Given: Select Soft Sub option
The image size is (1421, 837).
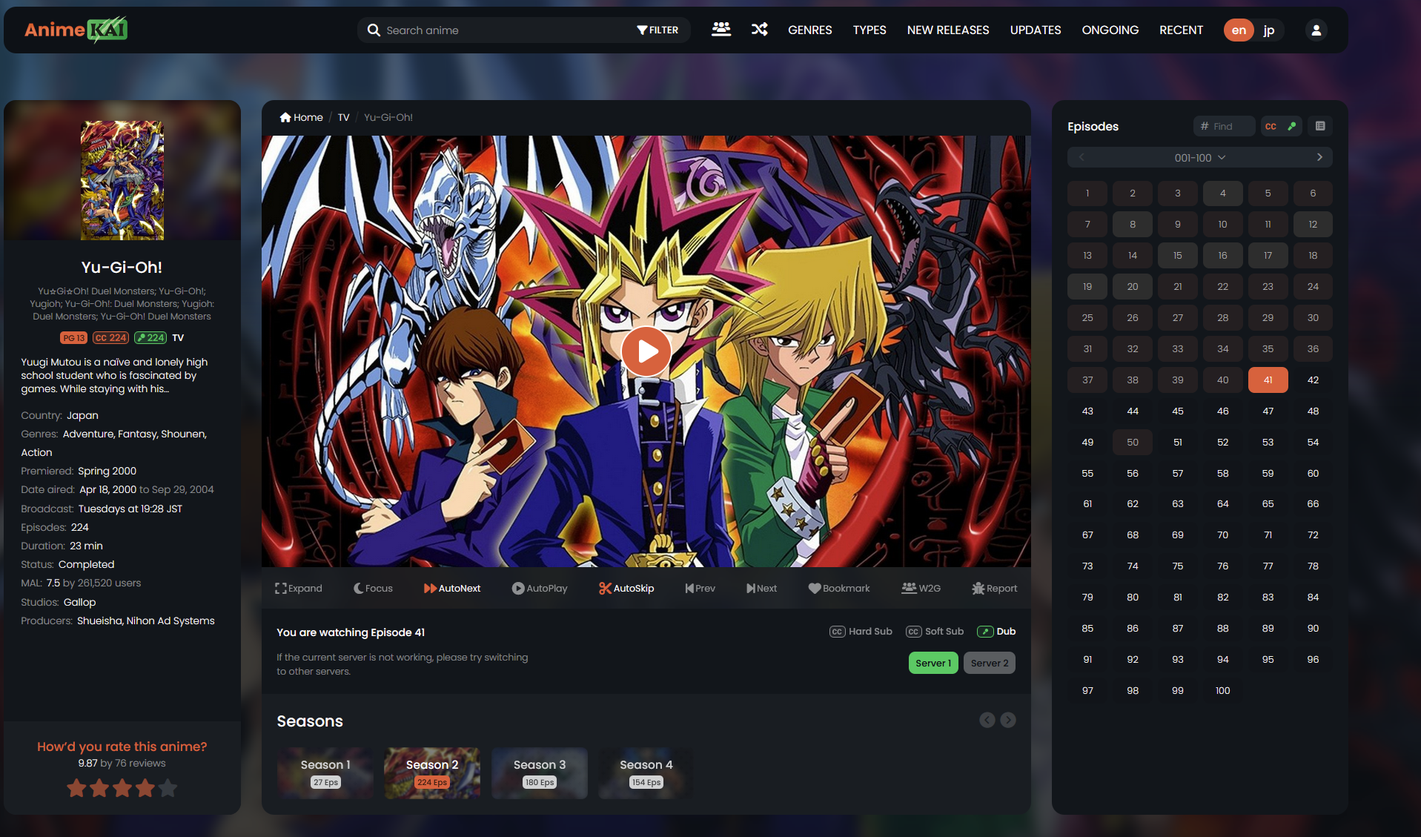Looking at the screenshot, I should [935, 632].
